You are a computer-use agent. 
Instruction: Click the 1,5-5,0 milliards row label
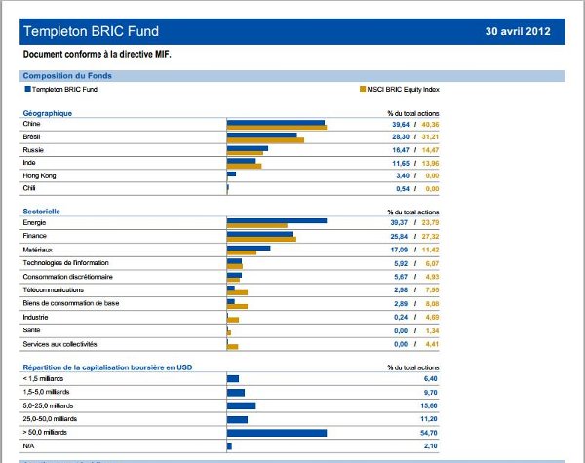click(46, 392)
